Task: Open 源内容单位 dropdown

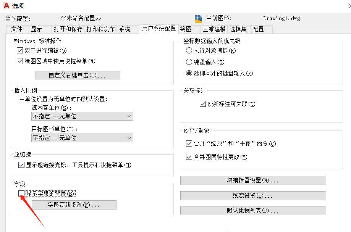Action: pos(82,116)
